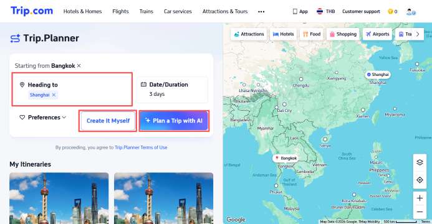Select the Shanghai map marker label
This screenshot has height=224, width=432.
click(x=378, y=75)
